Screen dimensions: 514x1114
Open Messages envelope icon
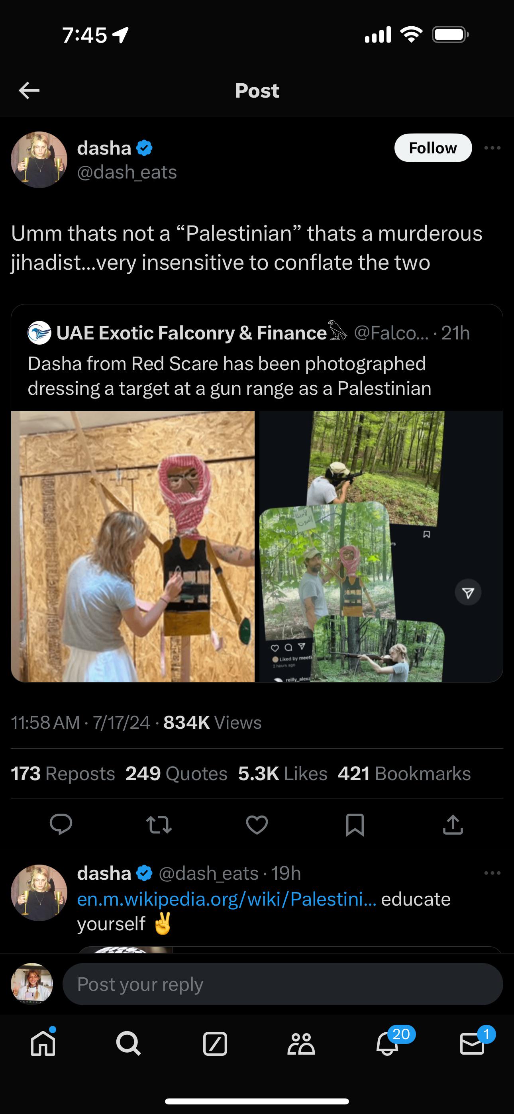[x=472, y=1044]
